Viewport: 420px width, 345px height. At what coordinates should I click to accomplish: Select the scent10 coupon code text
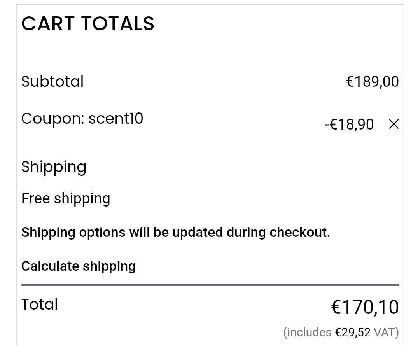pyautogui.click(x=116, y=118)
